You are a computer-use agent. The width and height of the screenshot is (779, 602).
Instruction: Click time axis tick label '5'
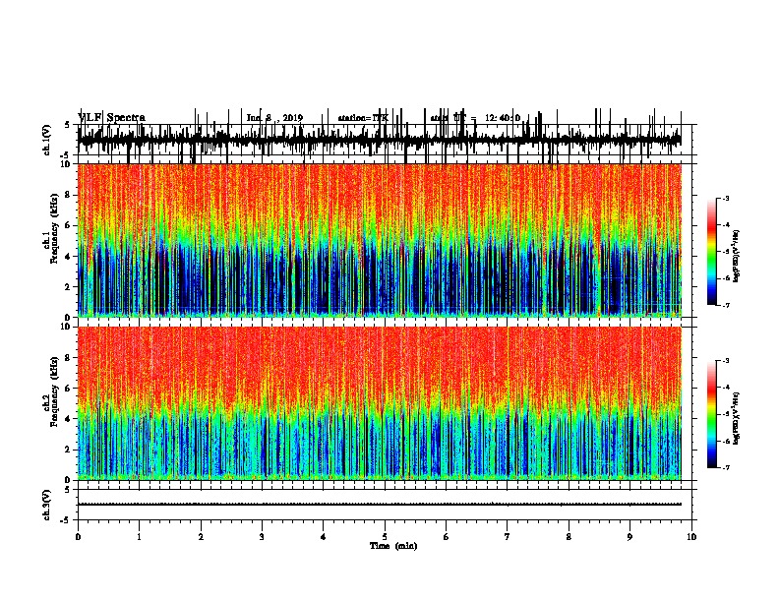[x=385, y=537]
